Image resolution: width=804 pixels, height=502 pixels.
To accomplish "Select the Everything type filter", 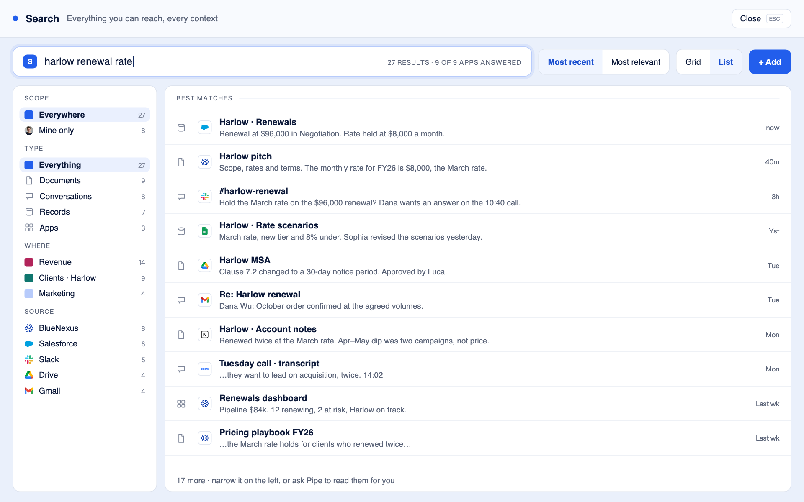I will point(85,165).
